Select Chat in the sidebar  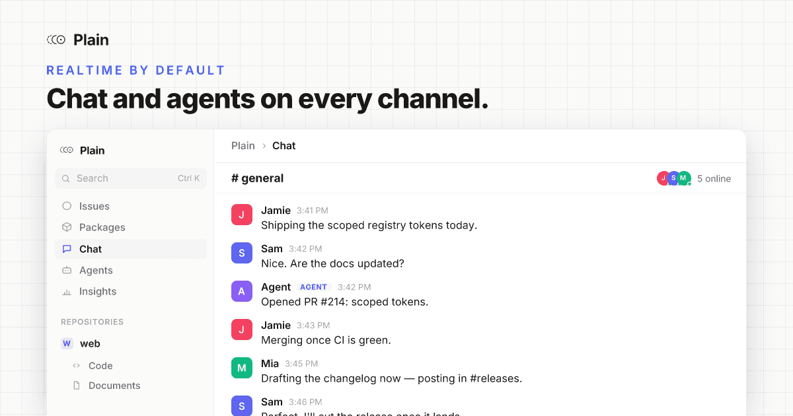click(131, 249)
